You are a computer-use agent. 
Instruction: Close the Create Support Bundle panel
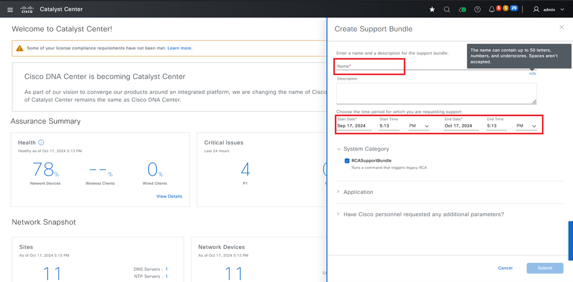[562, 27]
